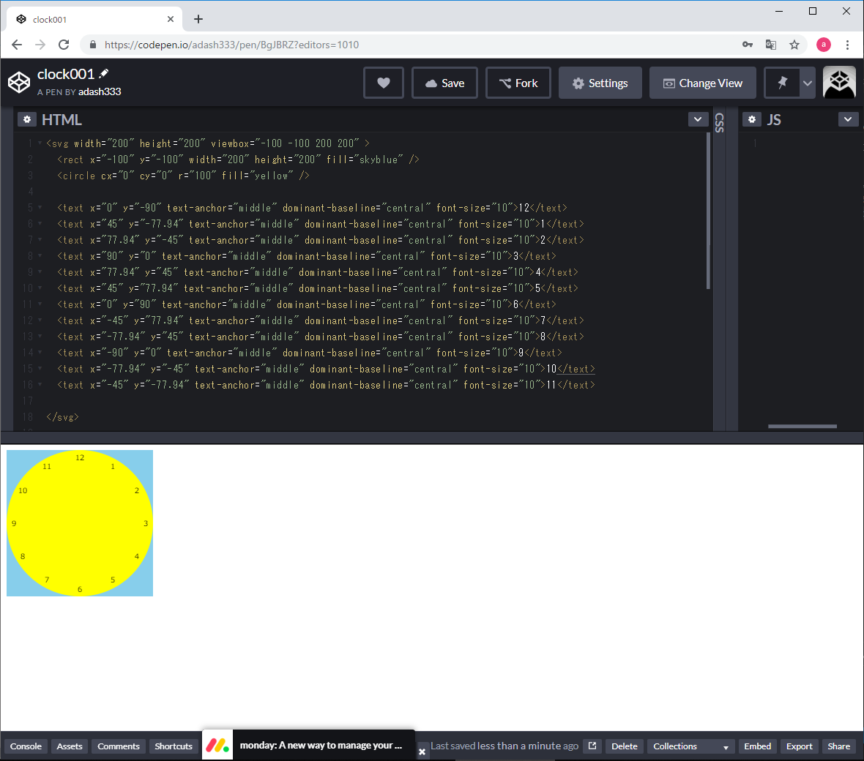Expand the HTML editor dropdown chevron
The image size is (864, 761).
click(x=698, y=119)
